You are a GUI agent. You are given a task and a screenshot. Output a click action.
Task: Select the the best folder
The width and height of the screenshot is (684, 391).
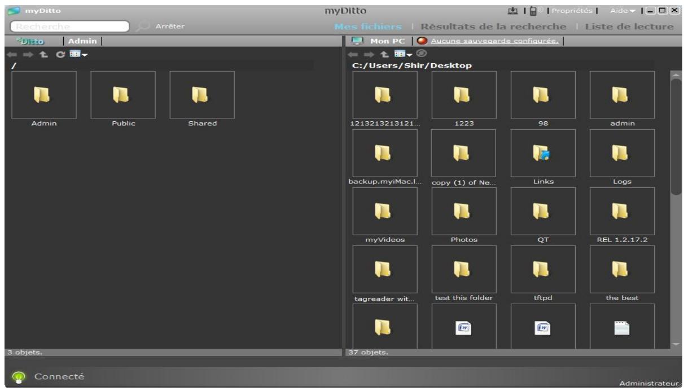pyautogui.click(x=622, y=274)
